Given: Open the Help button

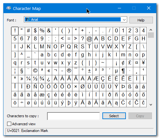Looking at the screenshot, I should (141, 20).
